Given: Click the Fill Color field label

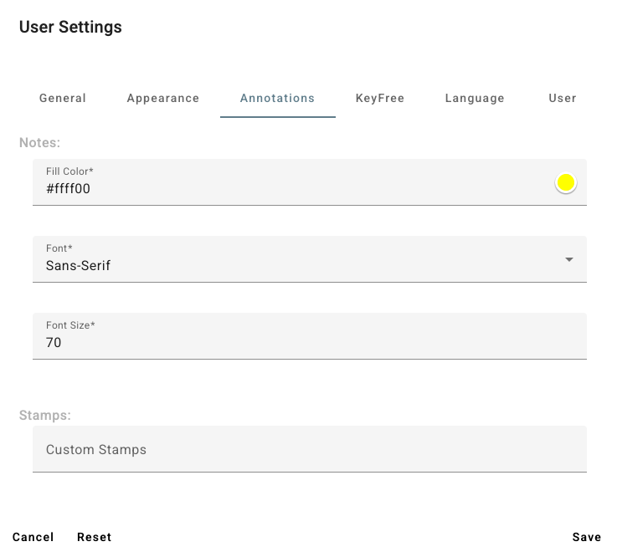Looking at the screenshot, I should pyautogui.click(x=69, y=171).
